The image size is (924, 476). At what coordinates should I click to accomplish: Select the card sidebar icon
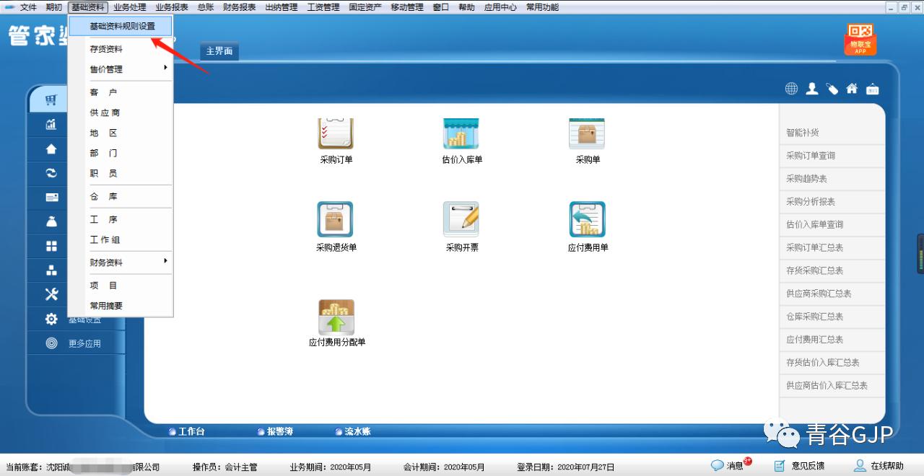[51, 198]
